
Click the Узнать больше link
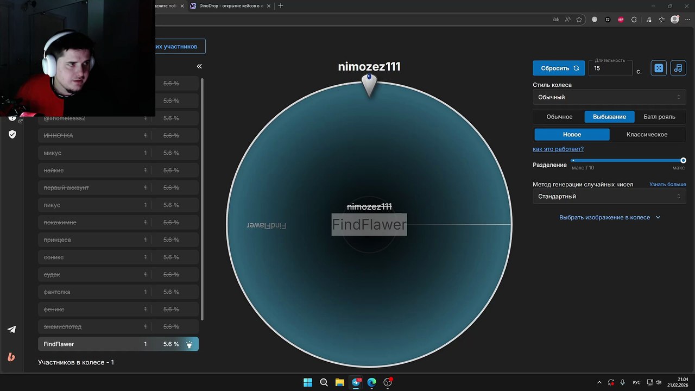pyautogui.click(x=668, y=185)
